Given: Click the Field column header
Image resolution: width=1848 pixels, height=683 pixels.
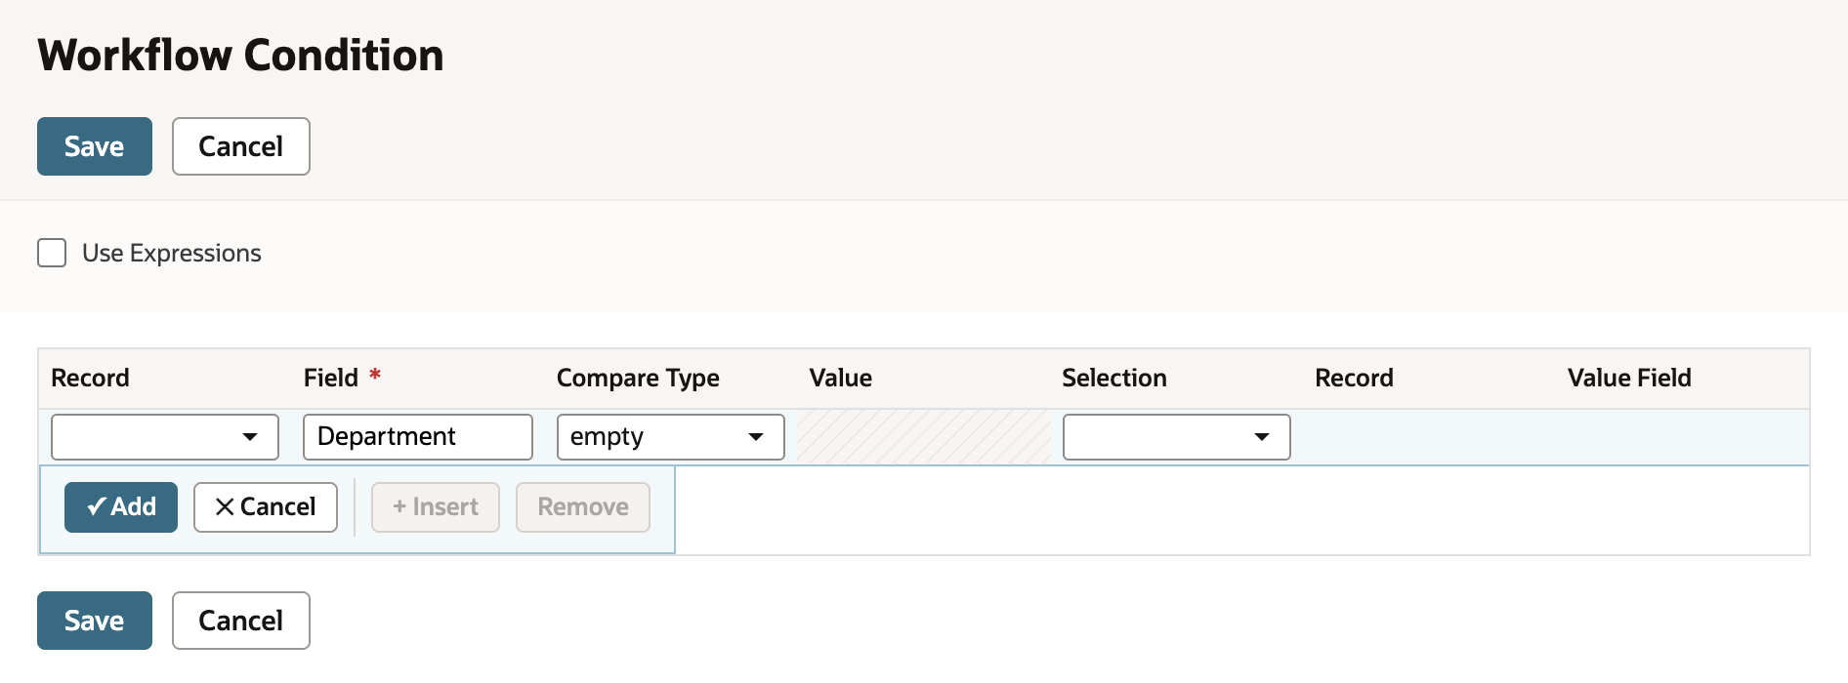Looking at the screenshot, I should click(x=331, y=378).
